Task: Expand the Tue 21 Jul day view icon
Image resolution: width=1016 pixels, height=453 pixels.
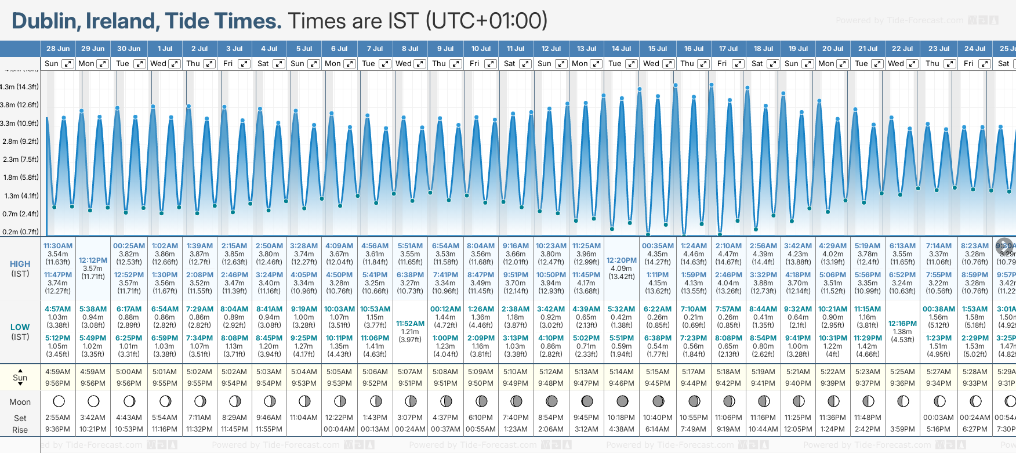Action: coord(877,64)
